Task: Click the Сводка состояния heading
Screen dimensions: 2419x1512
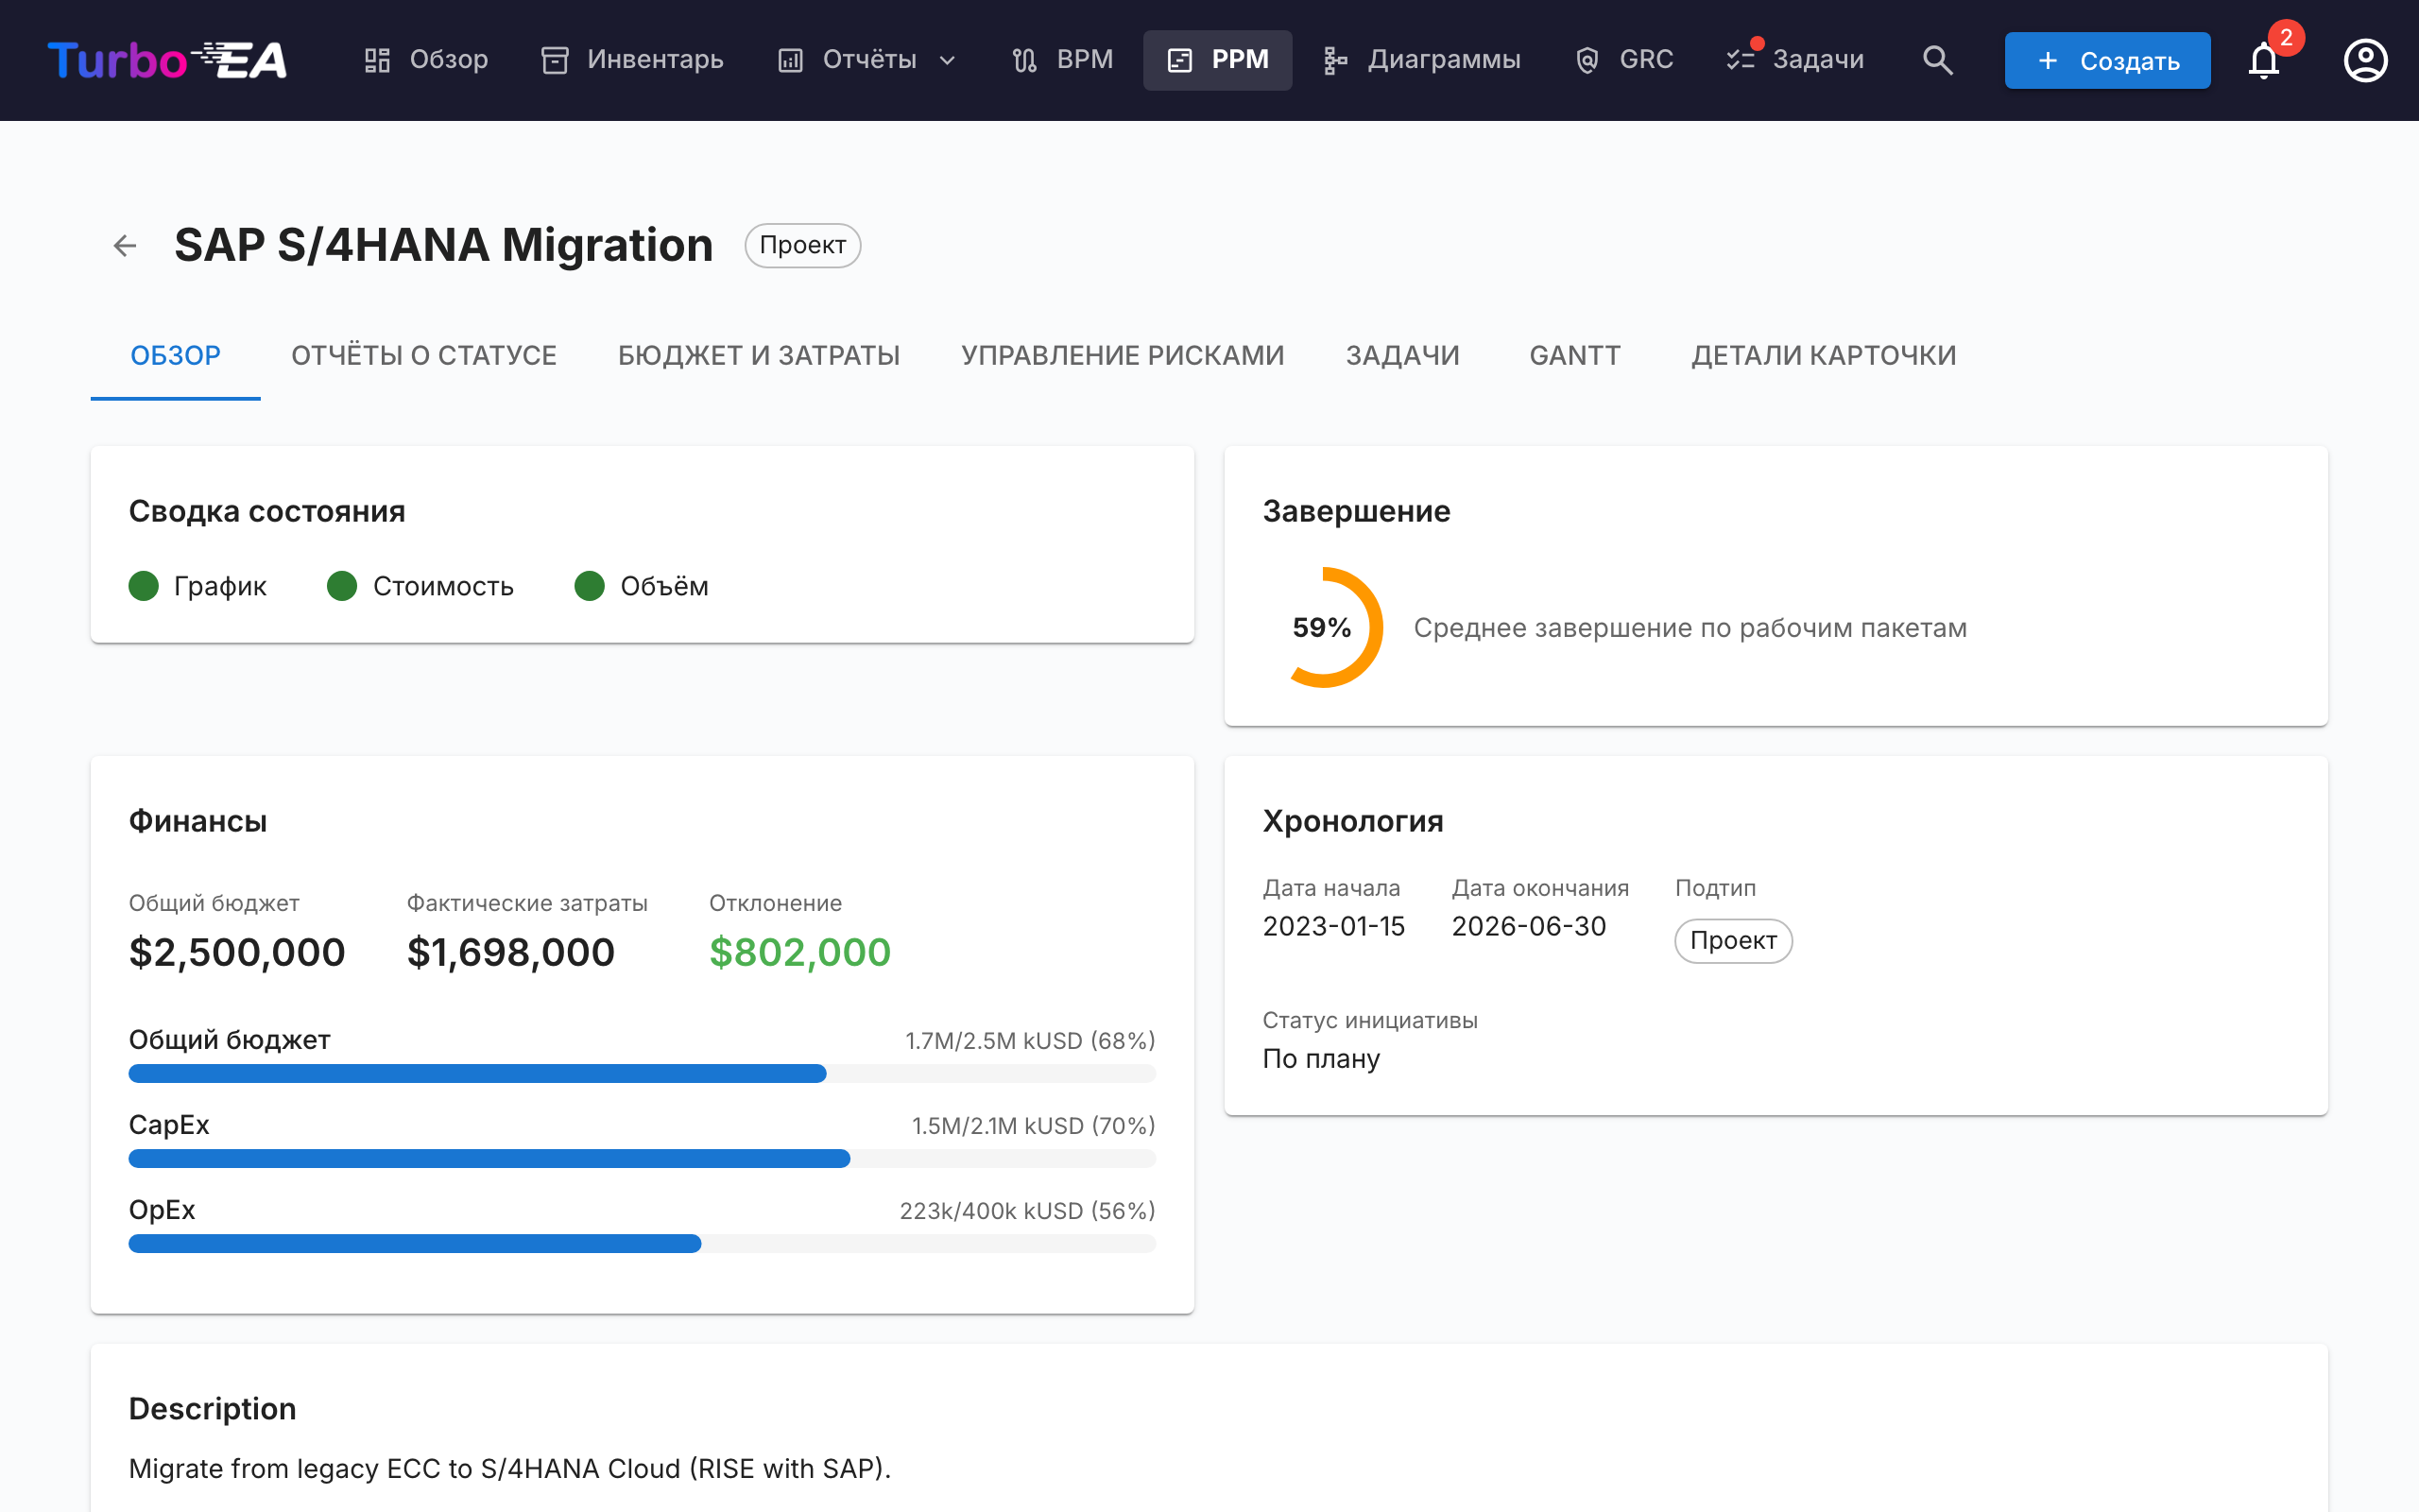Action: [x=266, y=511]
